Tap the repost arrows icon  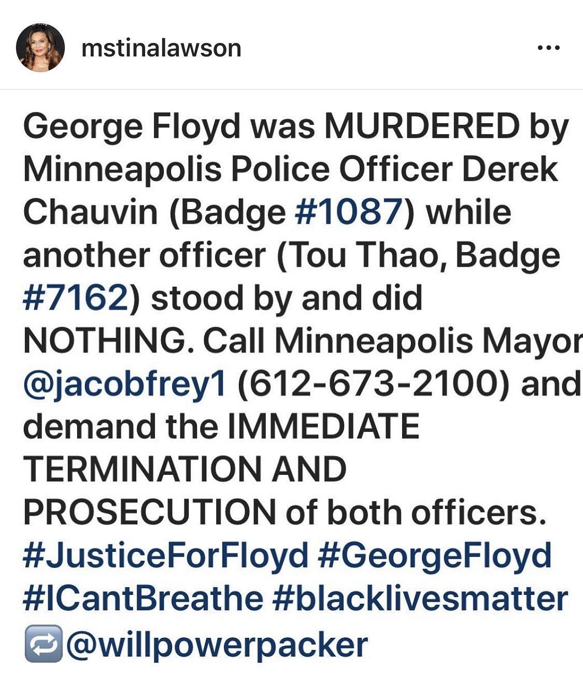[44, 644]
